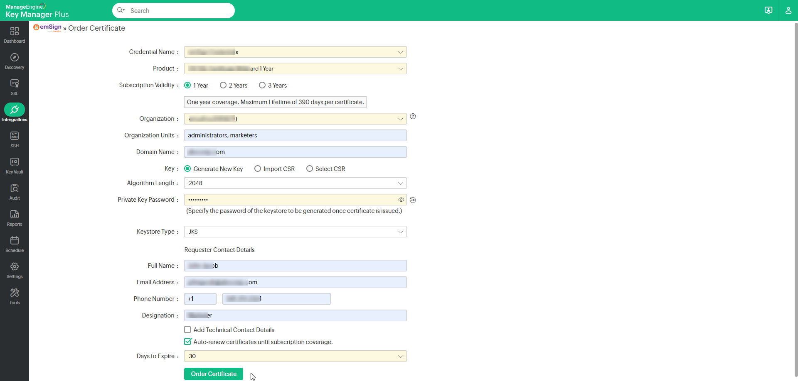Image resolution: width=798 pixels, height=381 pixels.
Task: Open the Algorithm Length dropdown showing 2048
Action: tap(296, 183)
